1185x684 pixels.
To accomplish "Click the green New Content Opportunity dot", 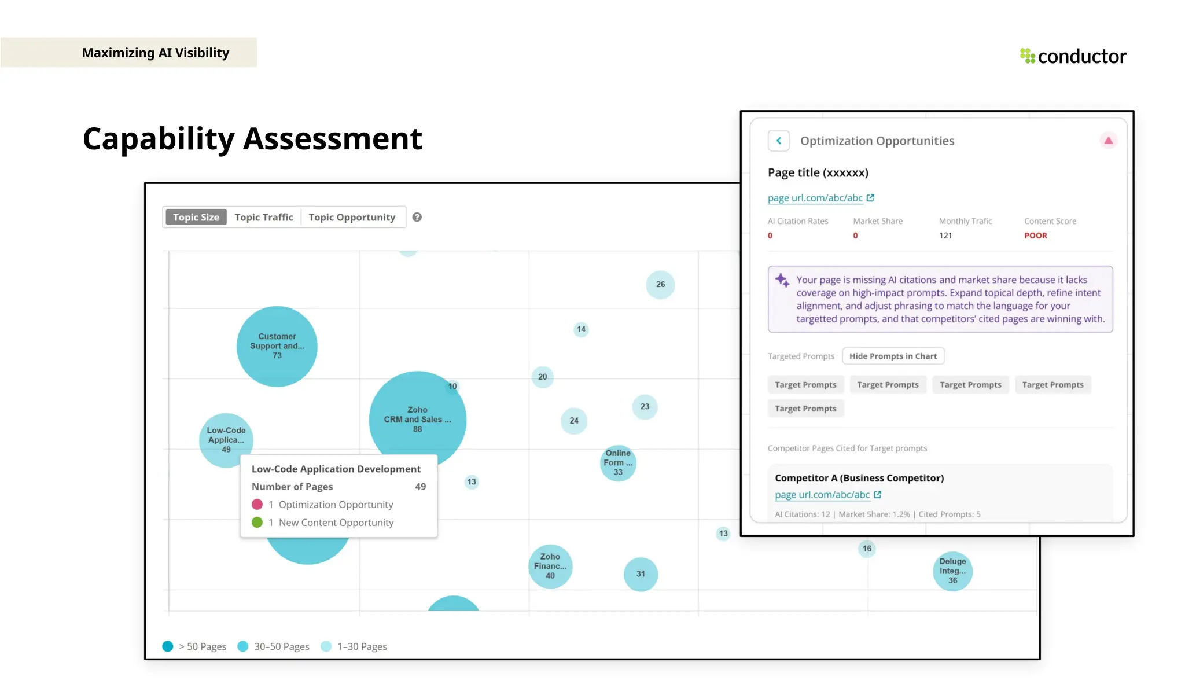I will pos(257,523).
